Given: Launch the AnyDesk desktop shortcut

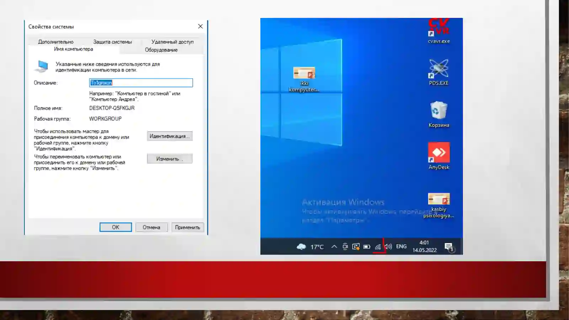Looking at the screenshot, I should [439, 156].
